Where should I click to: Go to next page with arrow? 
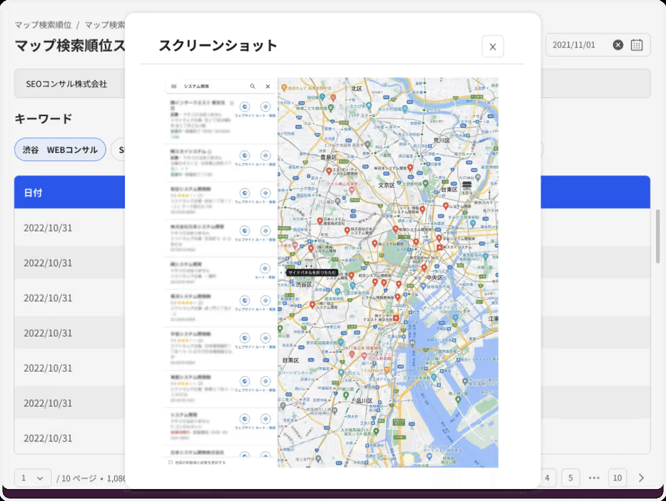[x=642, y=478]
